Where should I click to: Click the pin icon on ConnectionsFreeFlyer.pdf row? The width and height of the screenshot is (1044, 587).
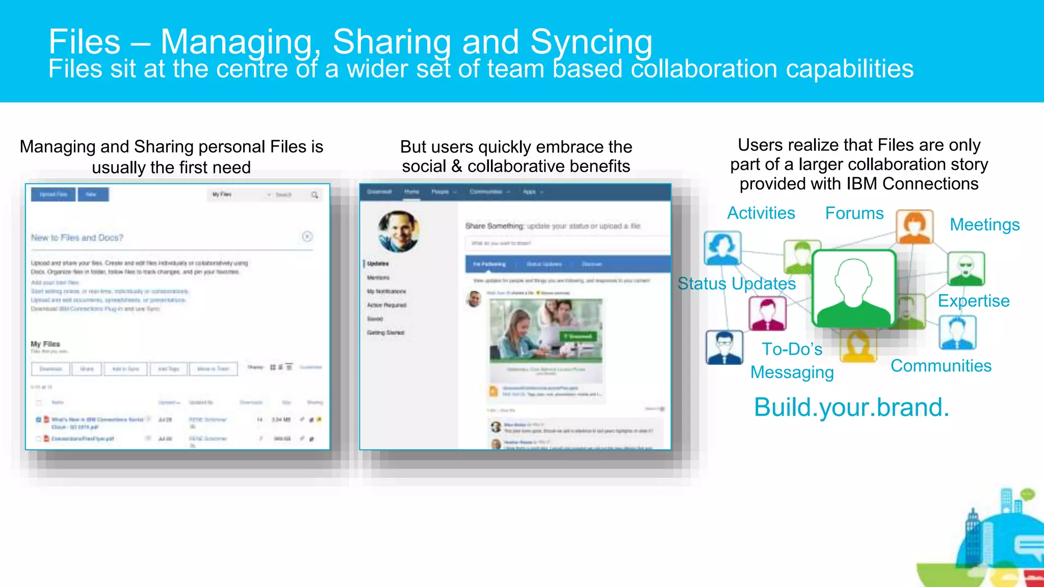pos(302,438)
